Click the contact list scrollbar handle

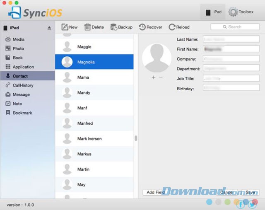coord(136,138)
